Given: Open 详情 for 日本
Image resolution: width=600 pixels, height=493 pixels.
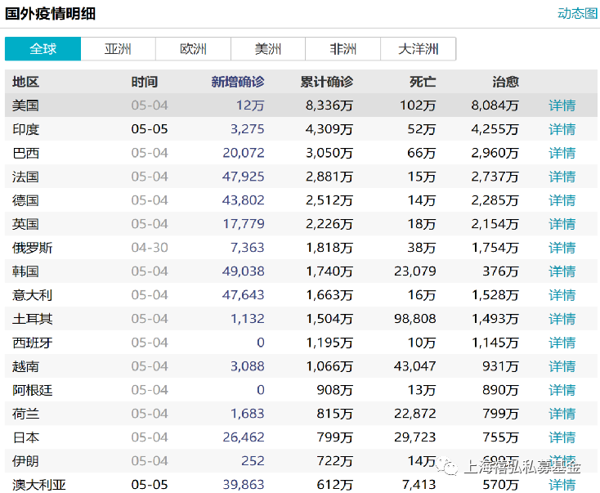Looking at the screenshot, I should (x=562, y=437).
